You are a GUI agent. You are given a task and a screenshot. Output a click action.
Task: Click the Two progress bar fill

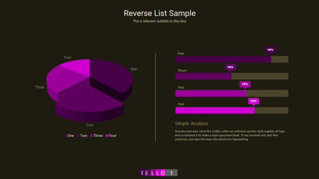tap(210, 93)
